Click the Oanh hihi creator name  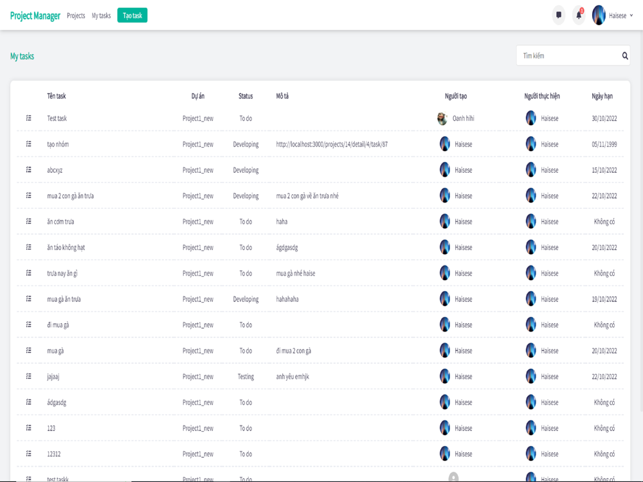tap(463, 118)
